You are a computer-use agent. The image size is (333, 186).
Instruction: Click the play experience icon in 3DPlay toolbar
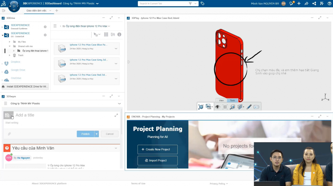coord(201,107)
